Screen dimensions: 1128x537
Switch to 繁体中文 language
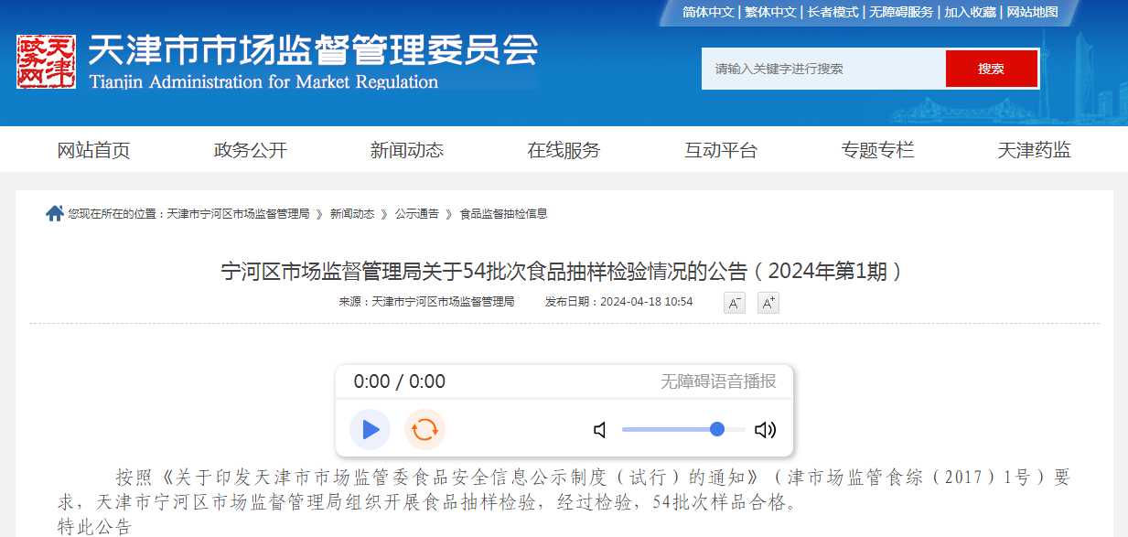(x=769, y=12)
